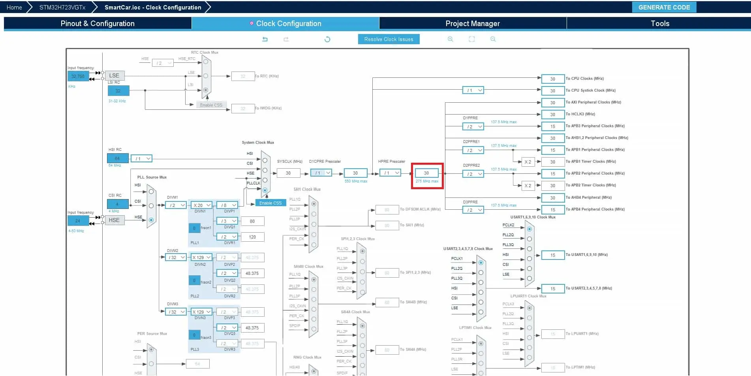Click the STM32H723VGTx breadcrumb

62,7
